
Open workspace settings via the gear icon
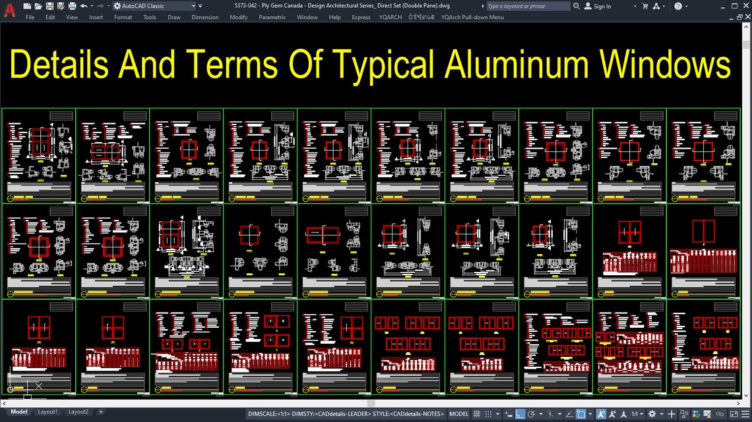117,7
